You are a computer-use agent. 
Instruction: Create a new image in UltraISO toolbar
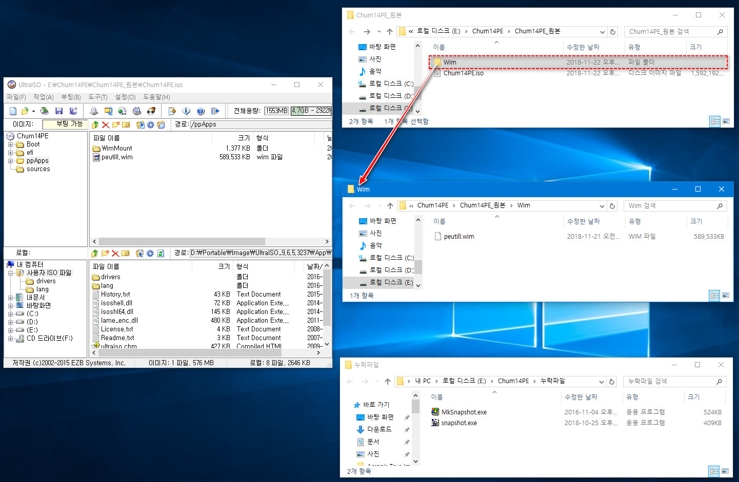point(13,111)
